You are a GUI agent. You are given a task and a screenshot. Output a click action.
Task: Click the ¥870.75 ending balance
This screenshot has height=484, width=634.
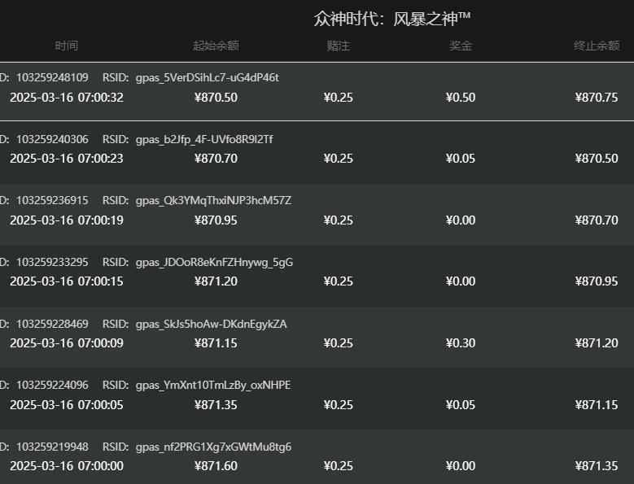click(596, 98)
